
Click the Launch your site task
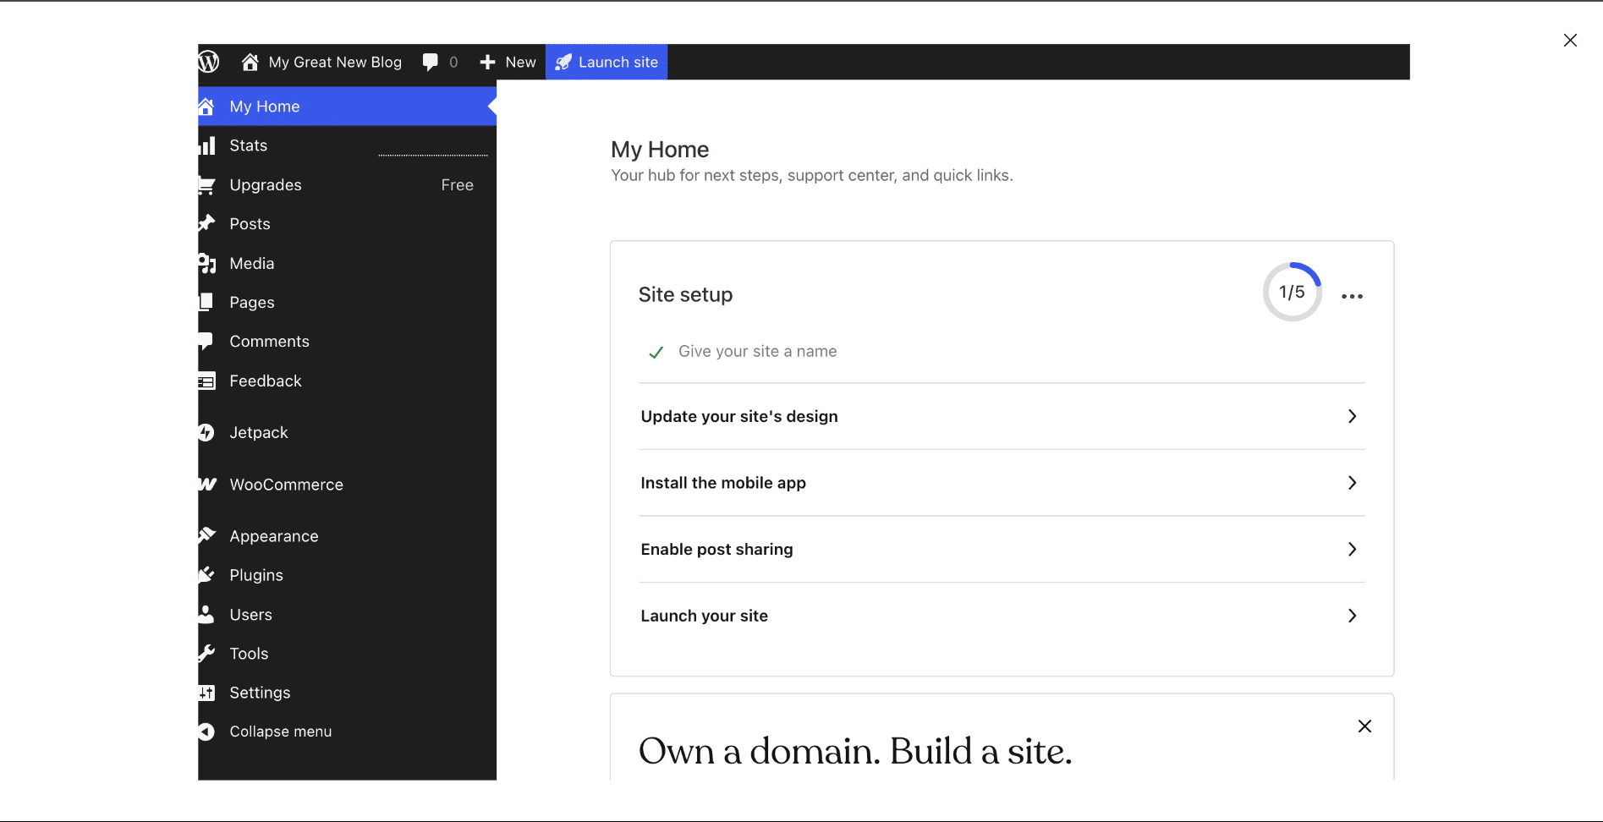point(1002,616)
